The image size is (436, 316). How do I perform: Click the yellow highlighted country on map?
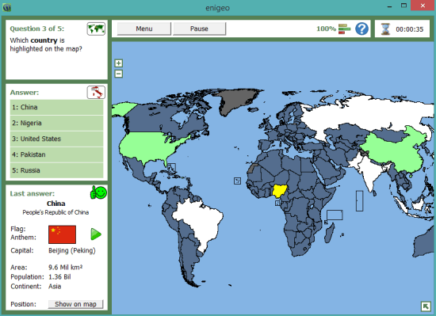[x=280, y=191]
